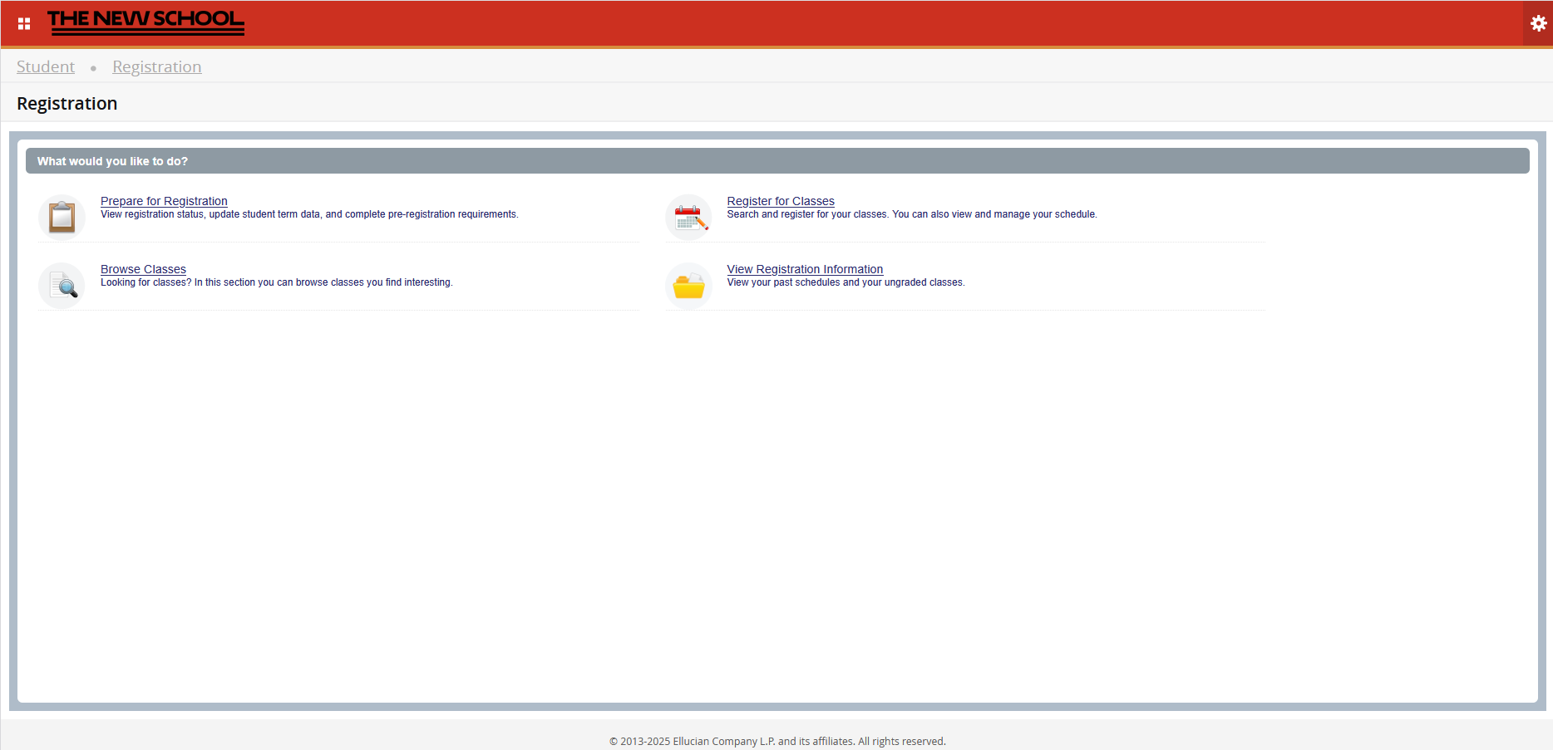Screen dimensions: 1553x750
Task: Click the 'What would you like to do?' header bar
Action: 776,161
